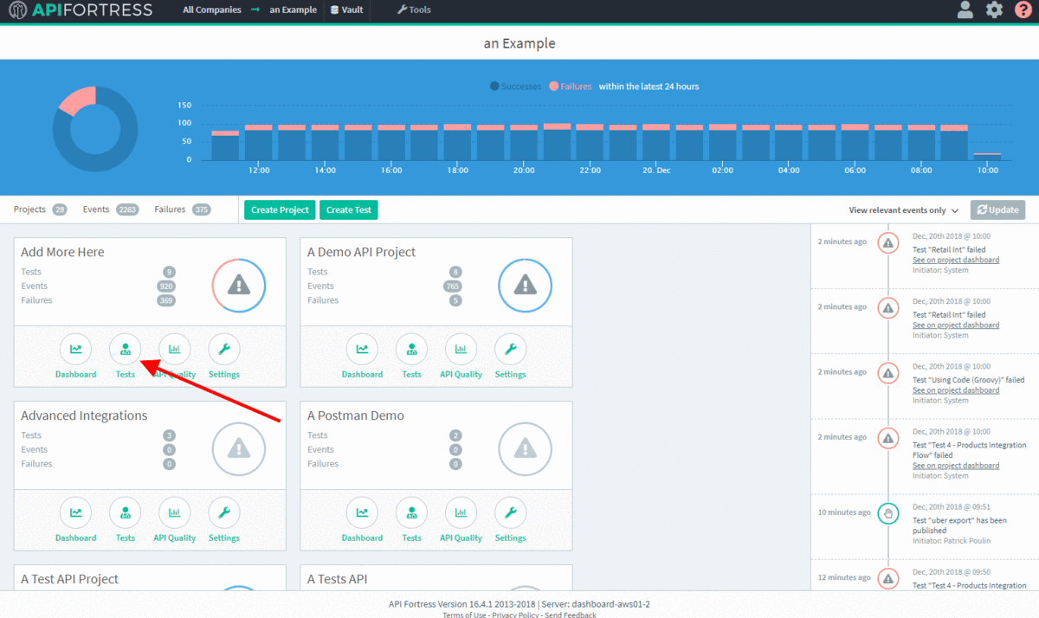Click the donut chart failures segment

click(x=77, y=100)
